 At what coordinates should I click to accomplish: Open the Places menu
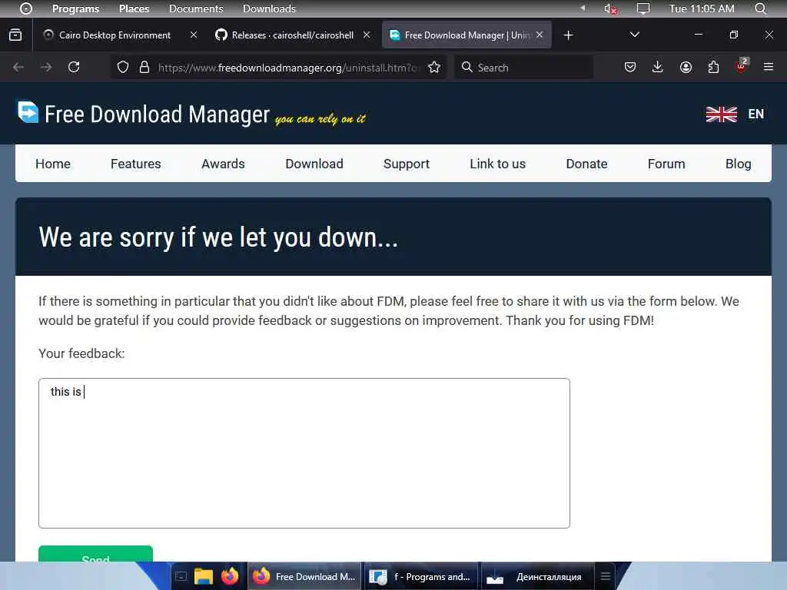(134, 8)
